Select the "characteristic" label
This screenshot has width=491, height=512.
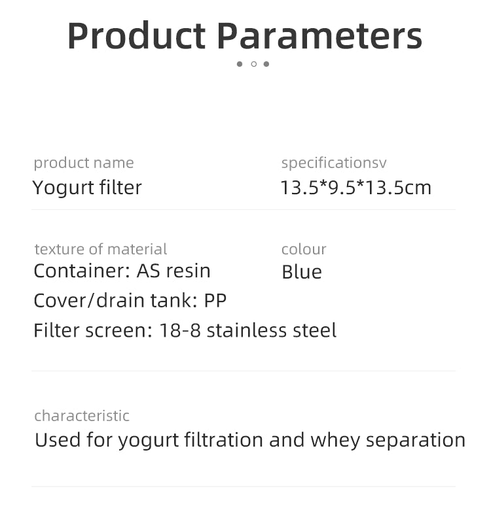82,416
